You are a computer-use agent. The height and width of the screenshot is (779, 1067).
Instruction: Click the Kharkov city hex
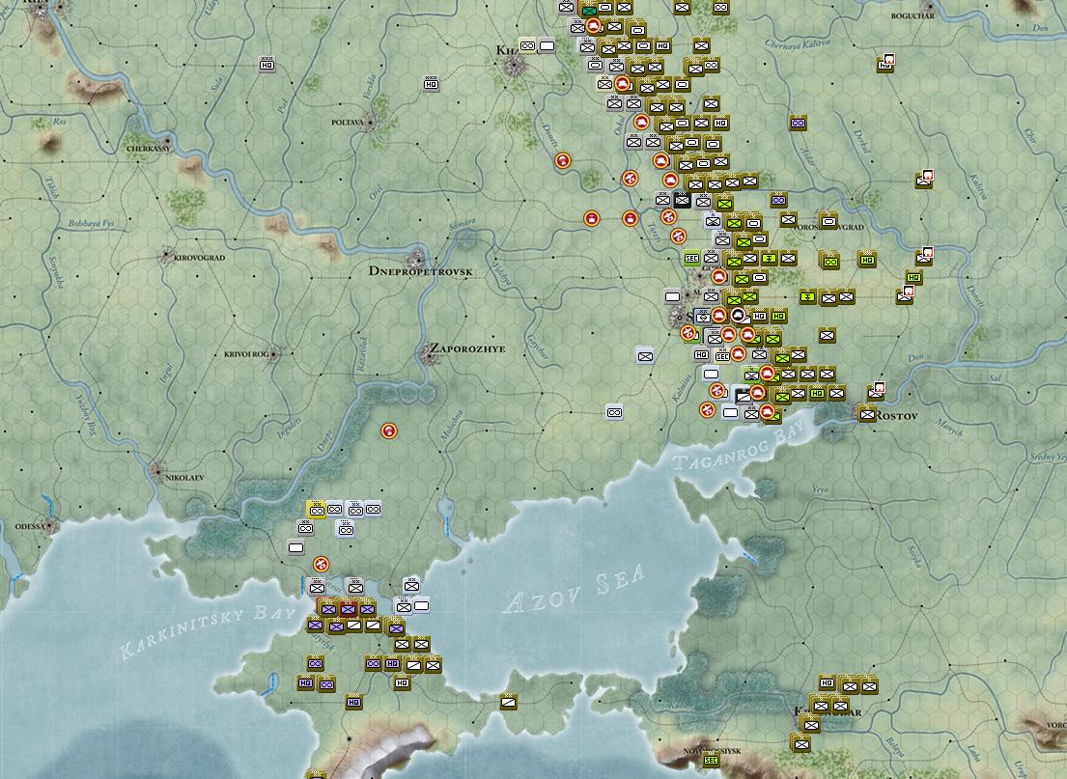(x=515, y=66)
